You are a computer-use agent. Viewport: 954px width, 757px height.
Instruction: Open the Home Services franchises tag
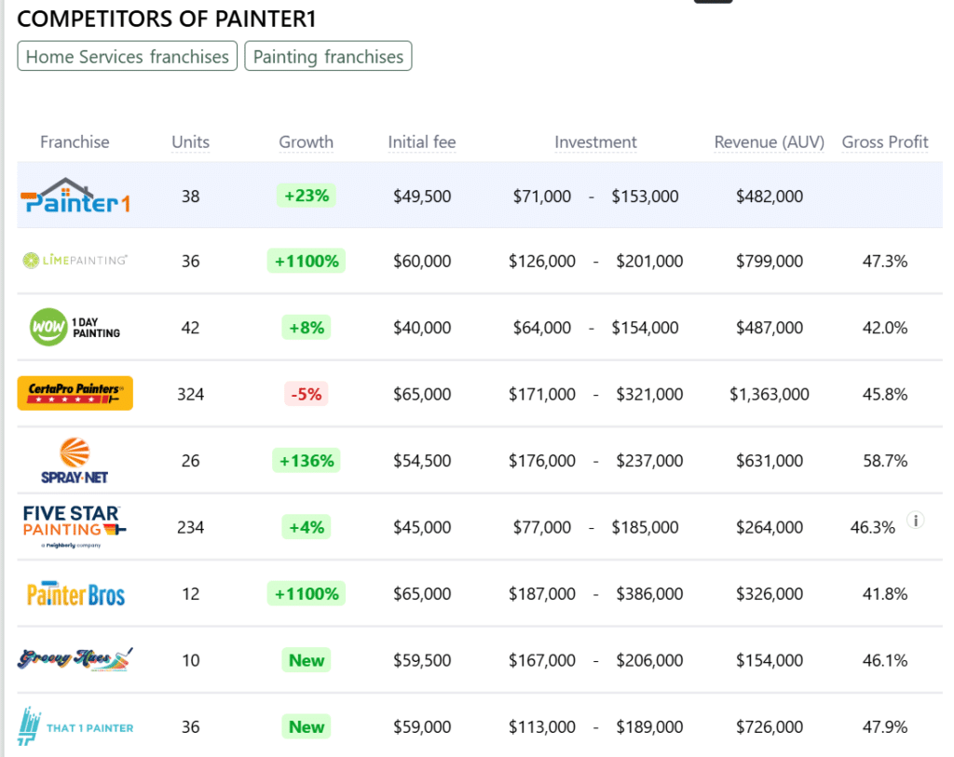(x=128, y=57)
